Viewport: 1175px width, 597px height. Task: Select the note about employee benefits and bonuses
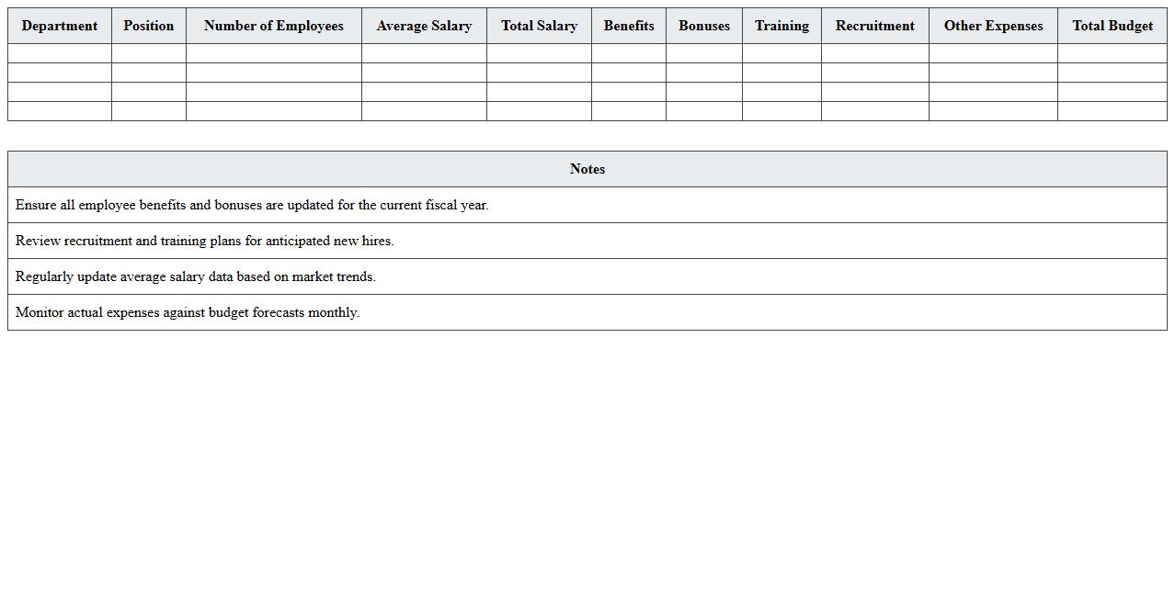252,205
